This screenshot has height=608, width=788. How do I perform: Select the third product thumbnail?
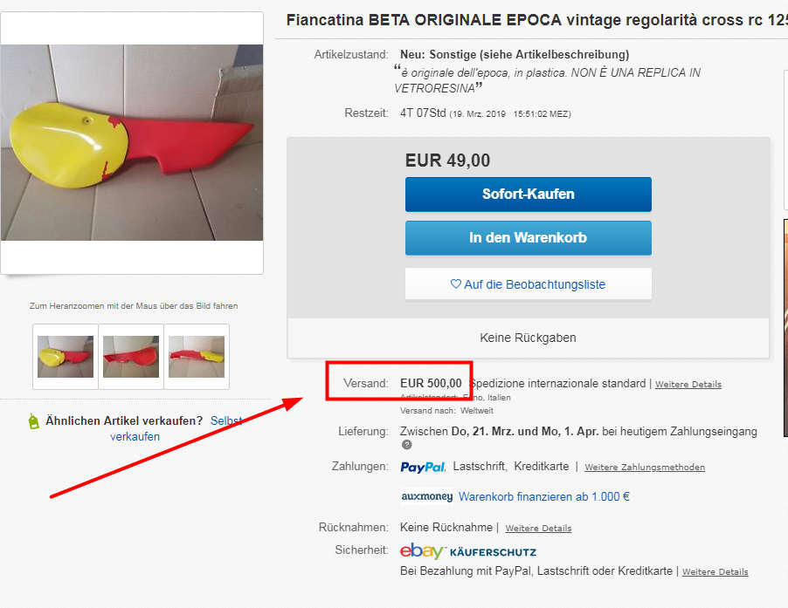point(197,356)
